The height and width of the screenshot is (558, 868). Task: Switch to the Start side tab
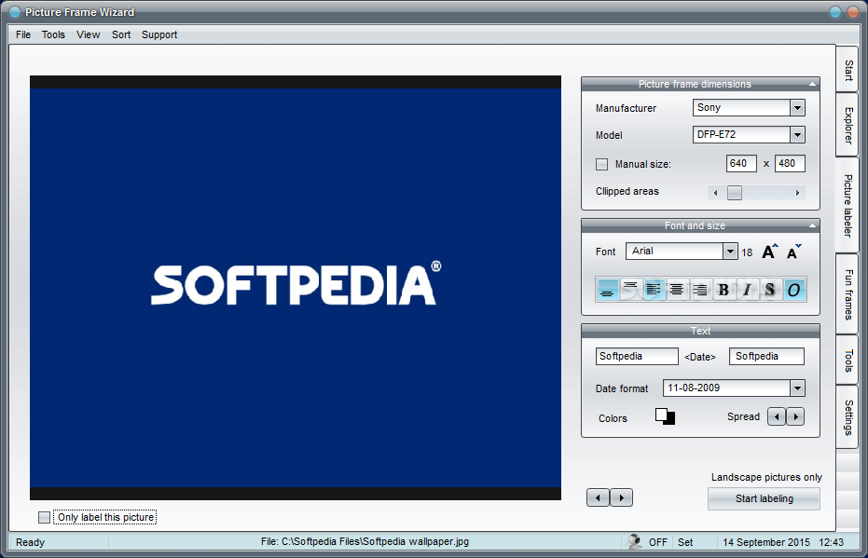click(847, 70)
